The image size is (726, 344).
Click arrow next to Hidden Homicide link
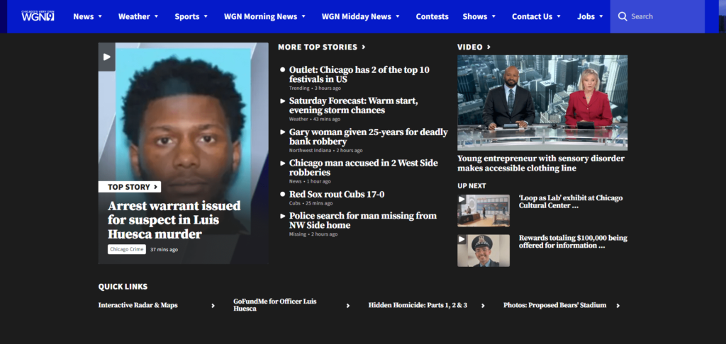(483, 306)
